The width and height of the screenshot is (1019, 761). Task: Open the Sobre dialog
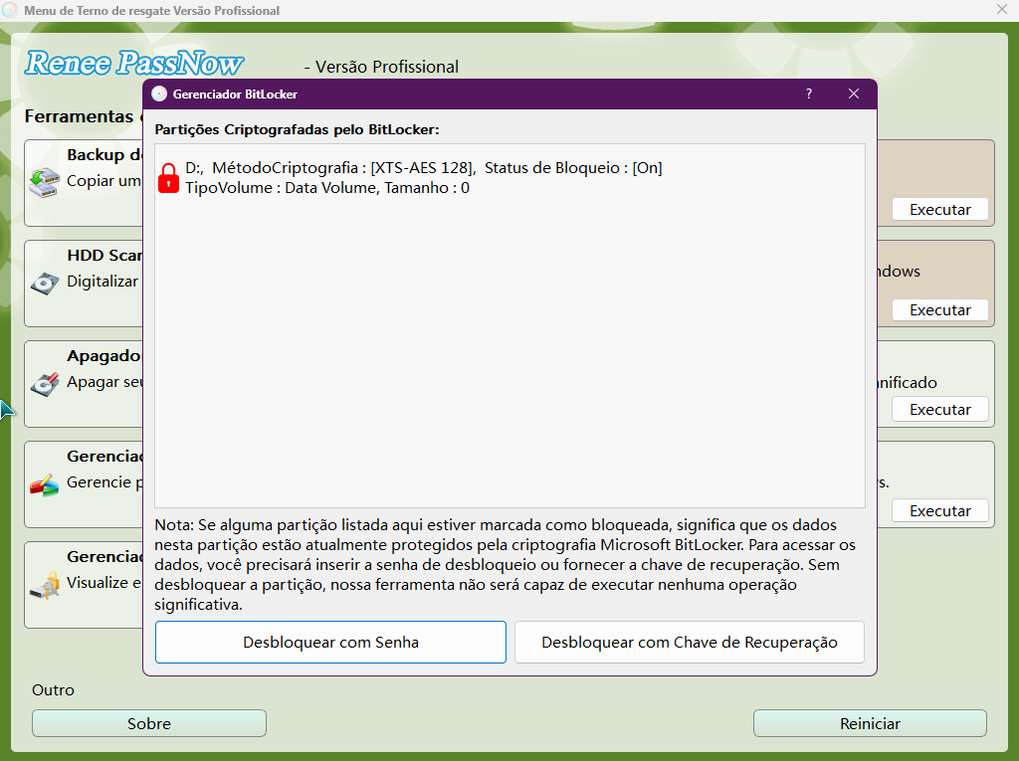pos(148,723)
